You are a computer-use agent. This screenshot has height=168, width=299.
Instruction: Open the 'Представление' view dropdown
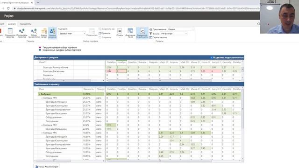pos(181,29)
